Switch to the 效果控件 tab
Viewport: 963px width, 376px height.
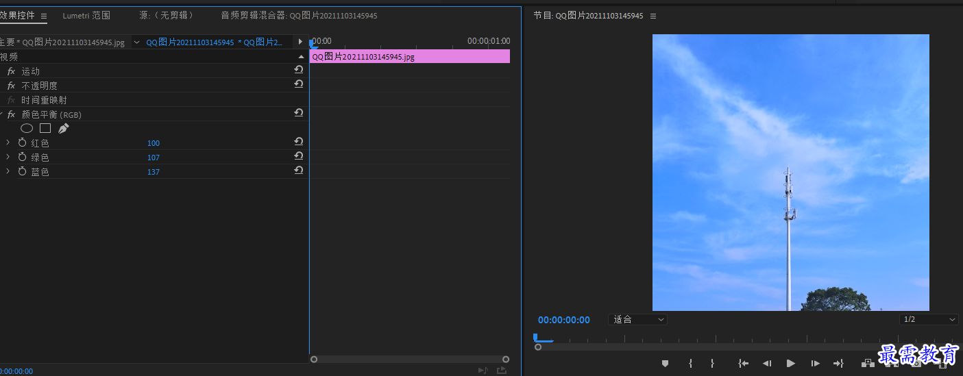pos(17,15)
